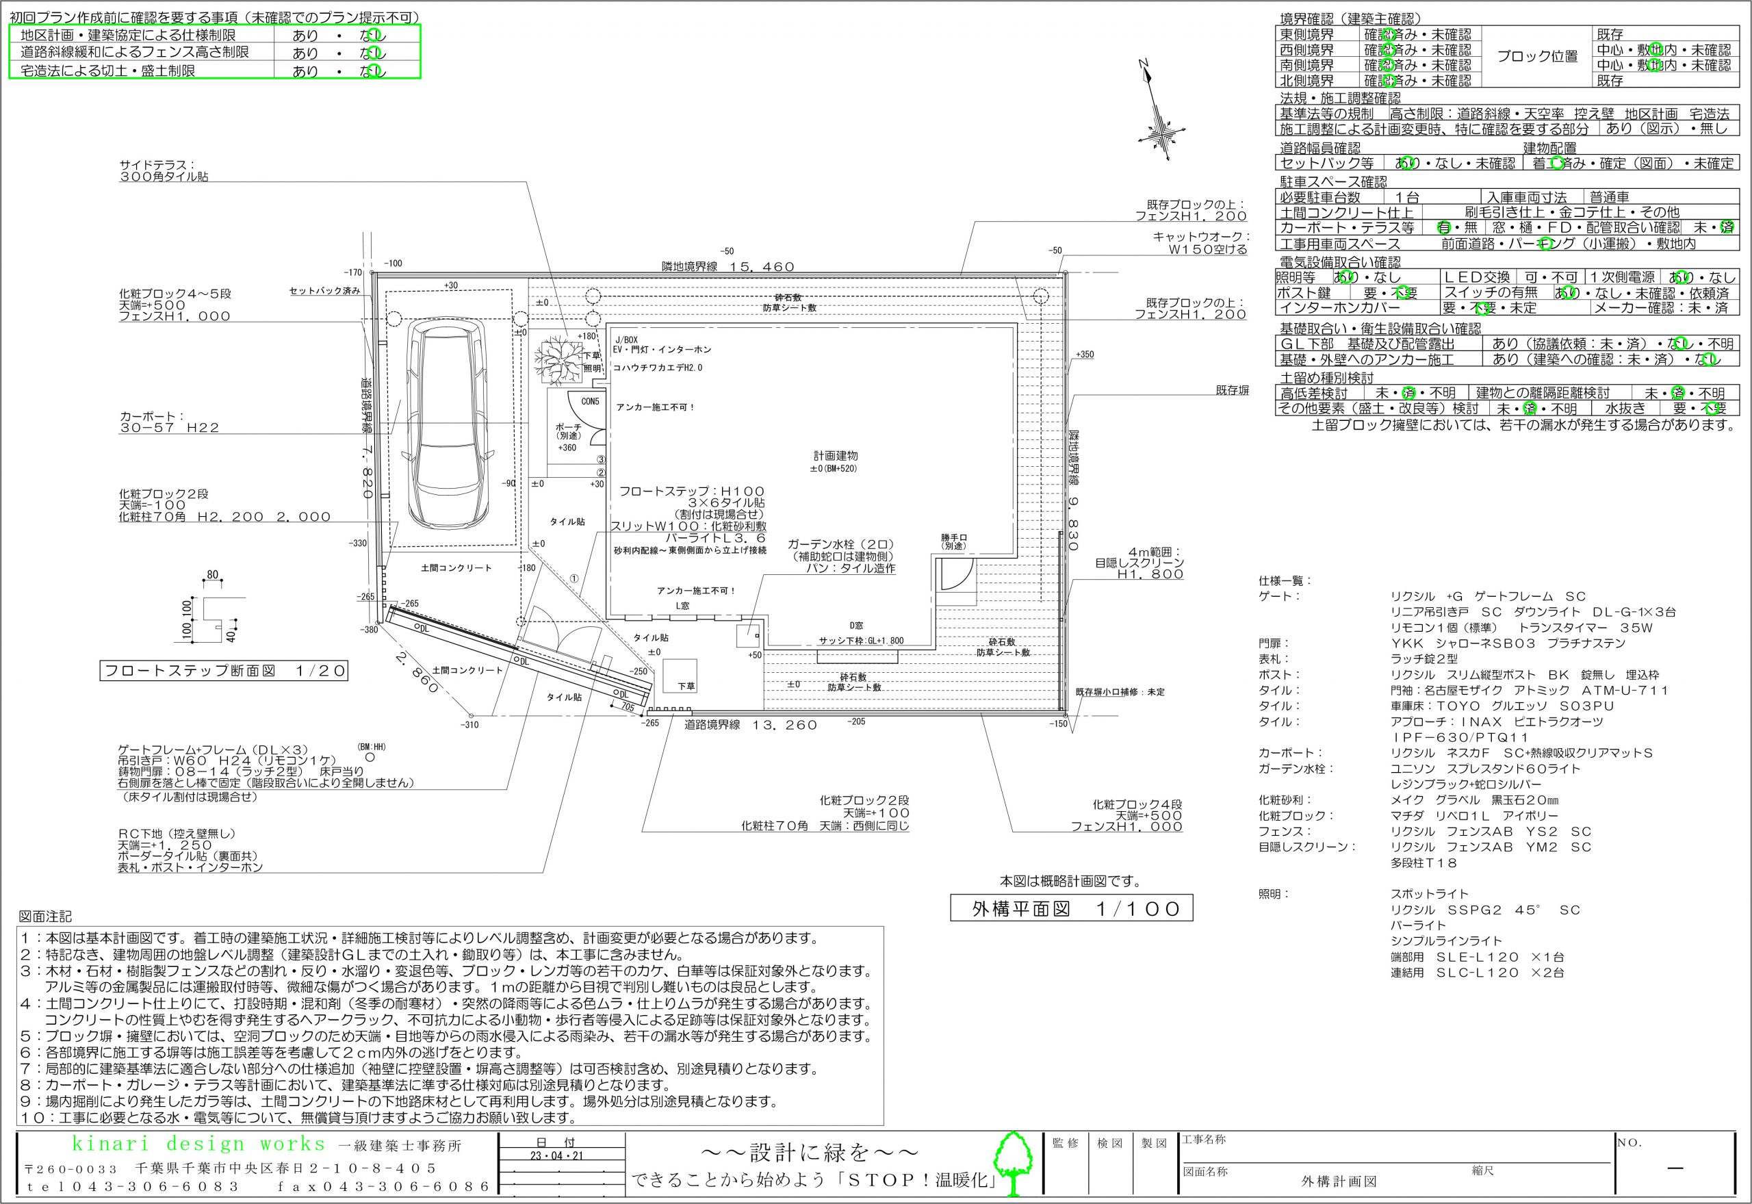The width and height of the screenshot is (1752, 1204).
Task: Select the ゲートフレーム+フレーム（DL×3） note
Action: coord(213,749)
